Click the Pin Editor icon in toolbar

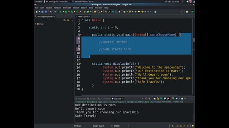click(155, 12)
